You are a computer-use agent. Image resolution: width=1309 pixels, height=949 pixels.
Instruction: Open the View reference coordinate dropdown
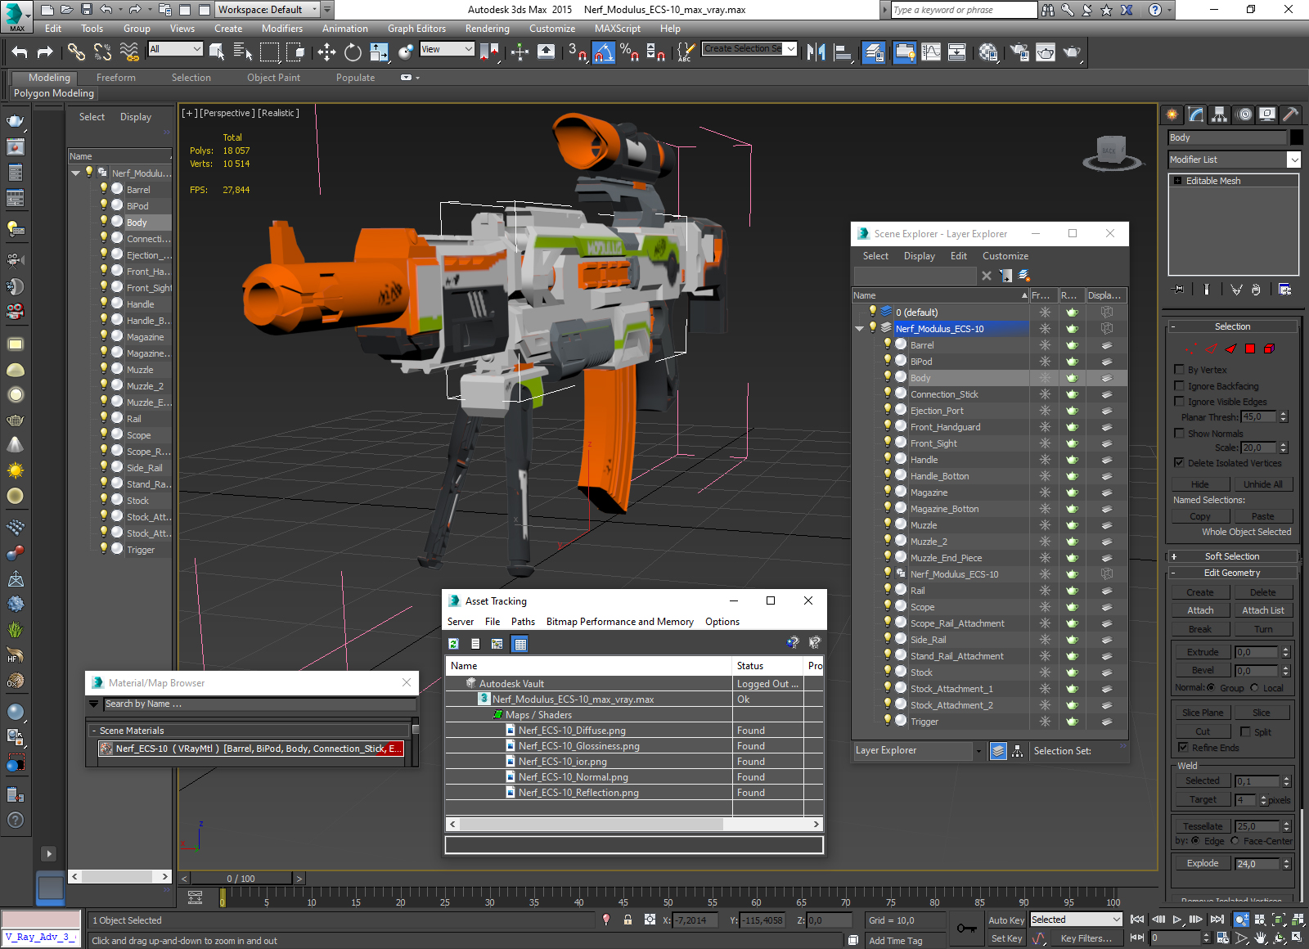(x=447, y=49)
